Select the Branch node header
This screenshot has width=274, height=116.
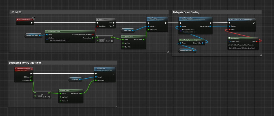click(105, 19)
